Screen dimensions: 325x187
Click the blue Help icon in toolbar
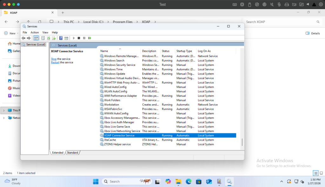coord(61,38)
